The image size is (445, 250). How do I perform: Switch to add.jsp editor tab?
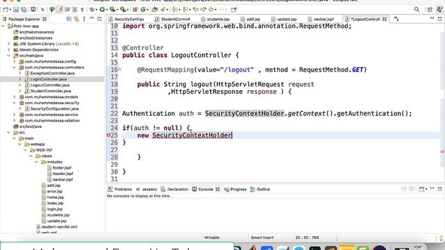pos(250,19)
